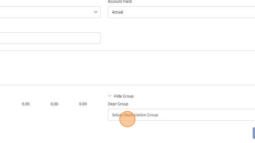The height and width of the screenshot is (143, 255).
Task: Click the word Actual in Account Field
Action: click(x=118, y=12)
